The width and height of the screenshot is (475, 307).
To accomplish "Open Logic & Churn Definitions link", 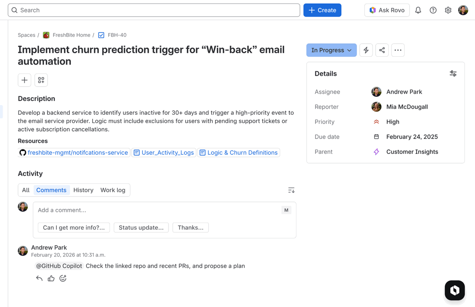I will 242,153.
